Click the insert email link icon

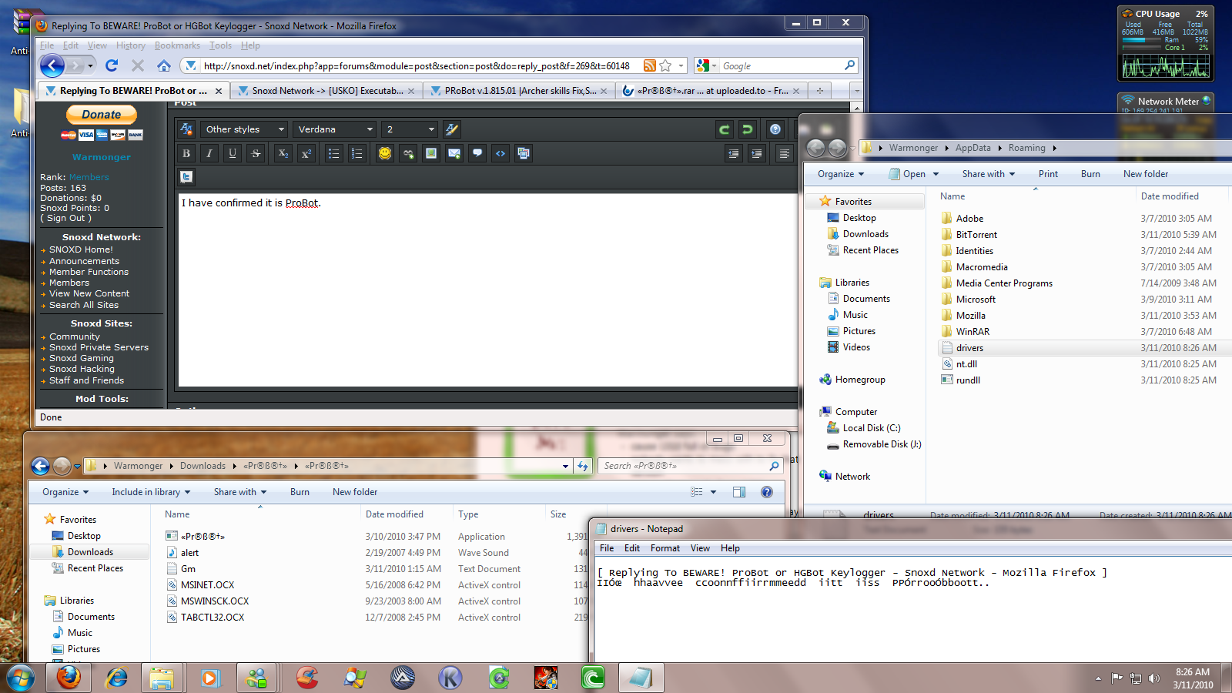(x=454, y=153)
